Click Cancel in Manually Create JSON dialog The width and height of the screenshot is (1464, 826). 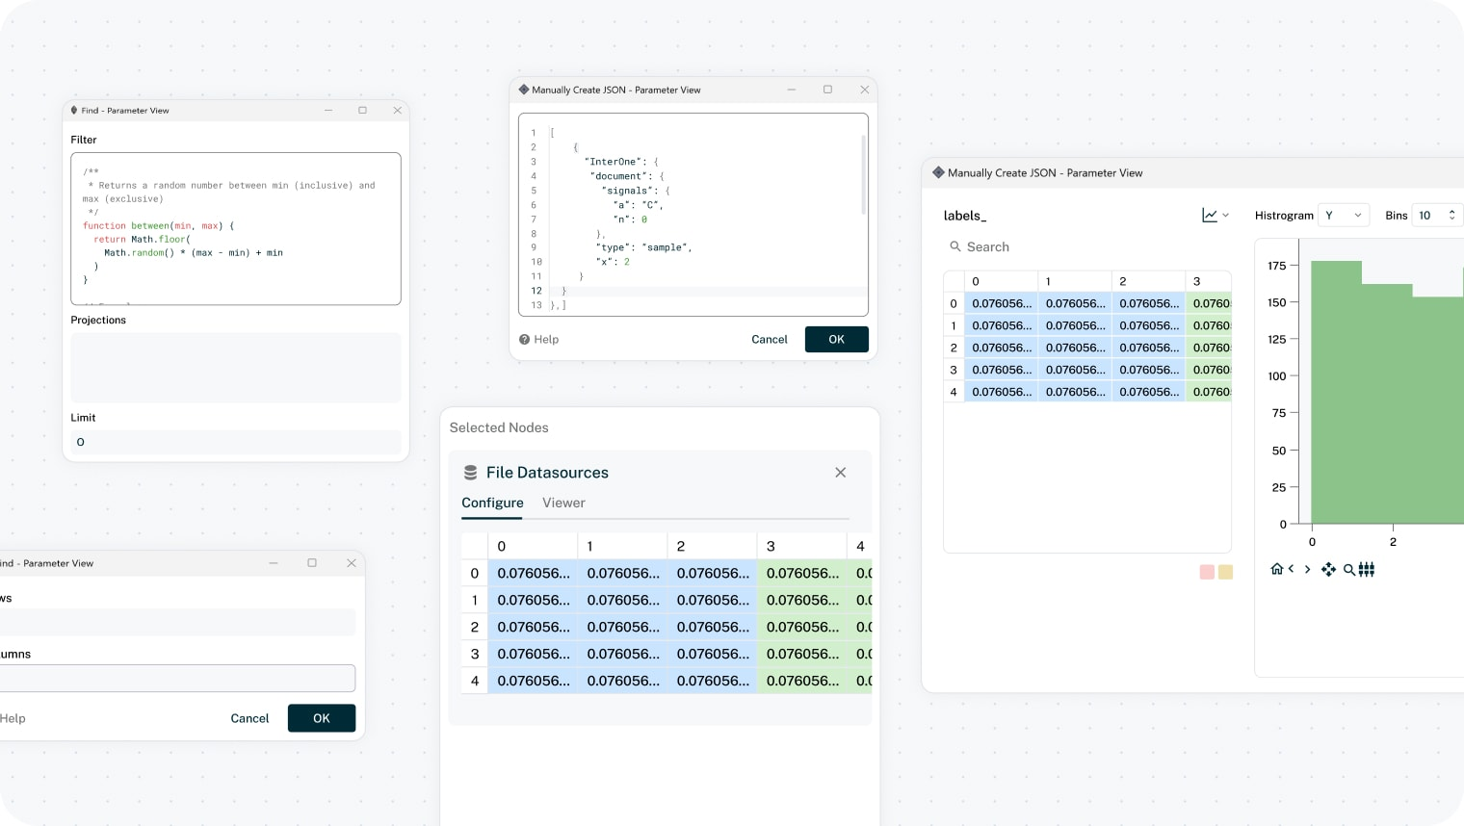[770, 339]
